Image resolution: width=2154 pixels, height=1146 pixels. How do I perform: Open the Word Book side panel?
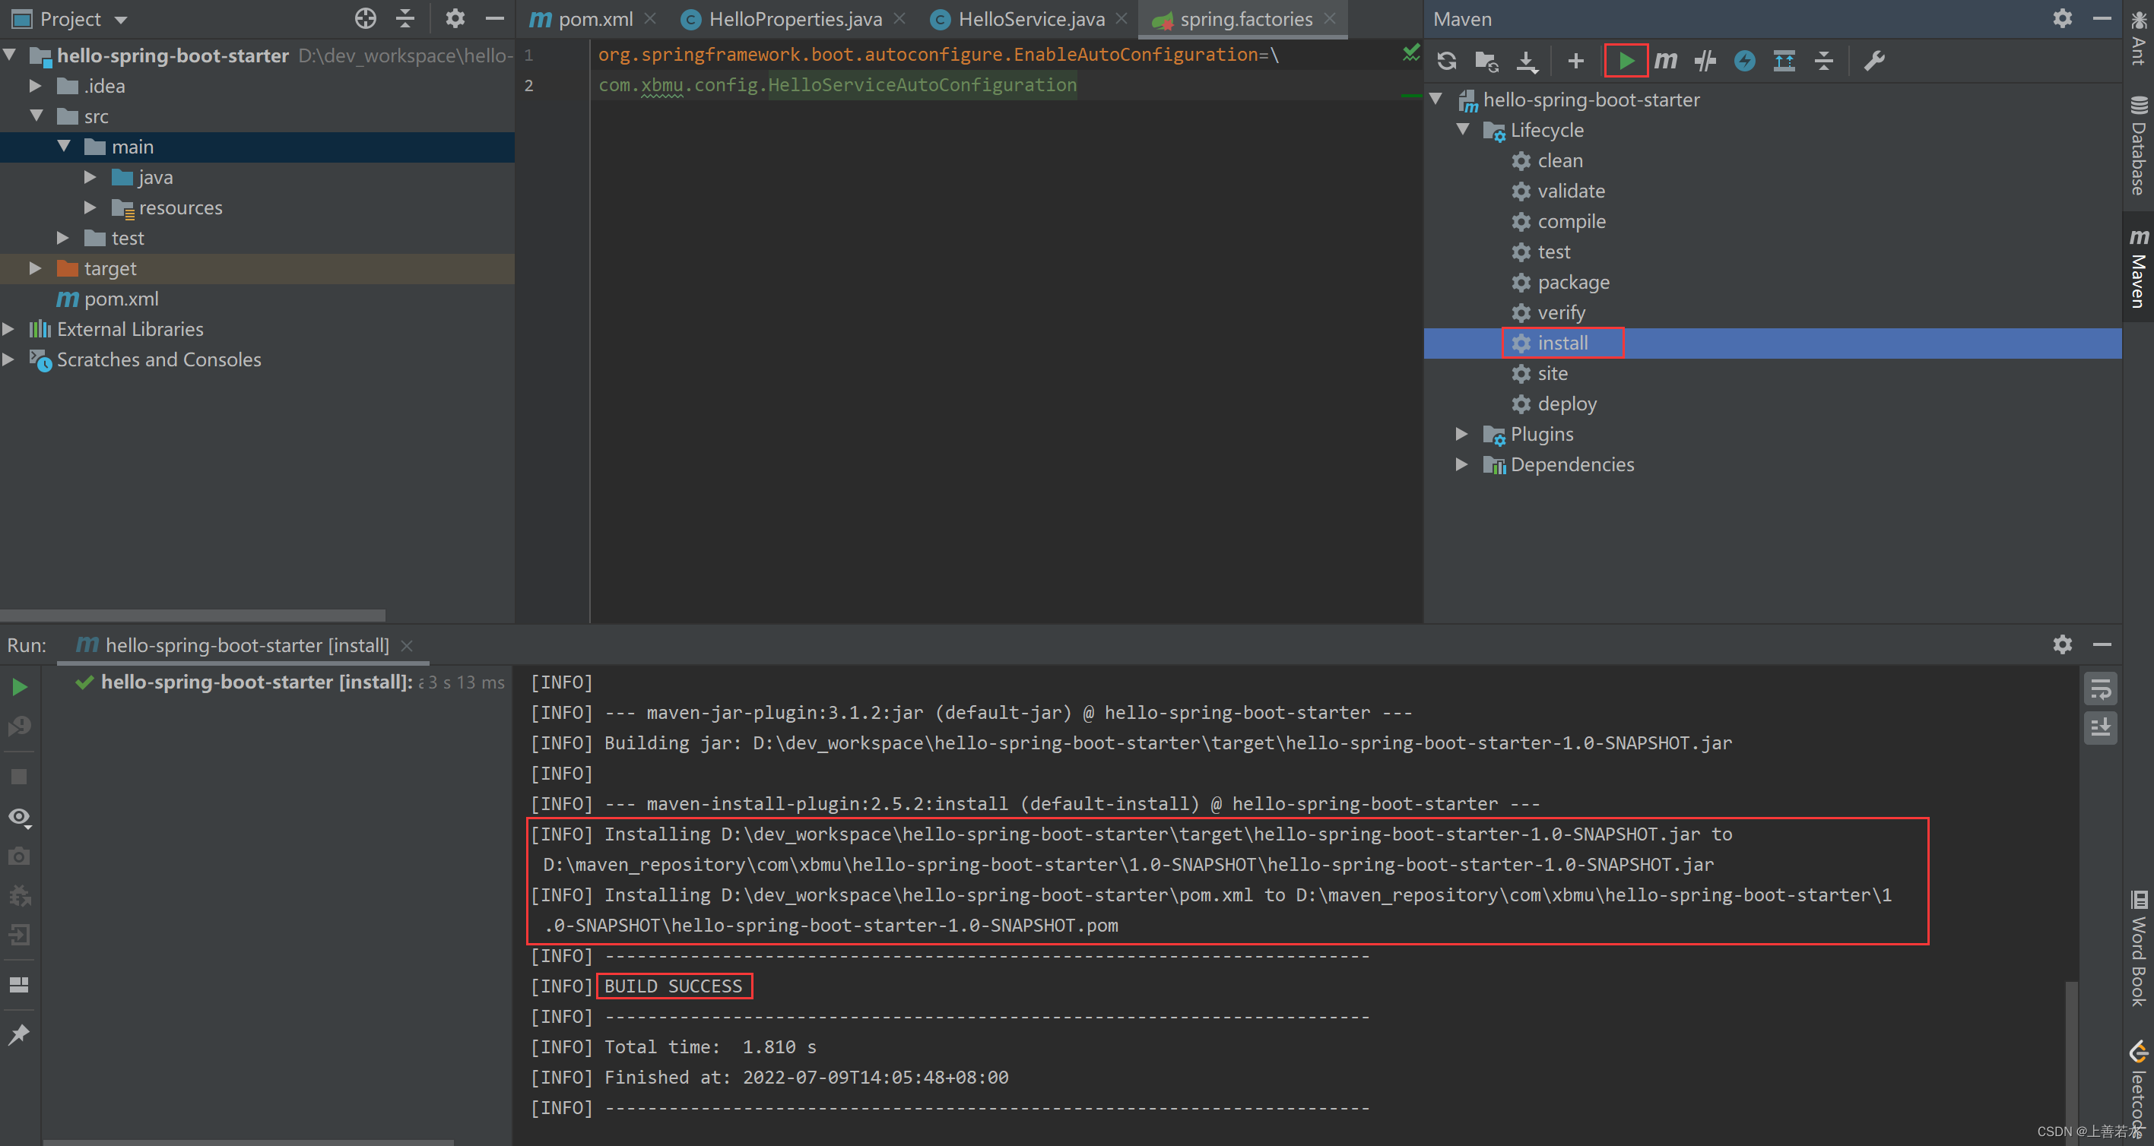click(2138, 948)
